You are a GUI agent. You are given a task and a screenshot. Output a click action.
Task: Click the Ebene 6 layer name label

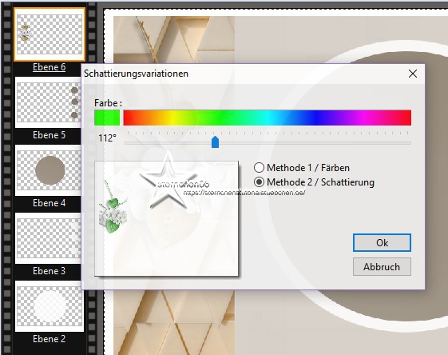coord(50,67)
